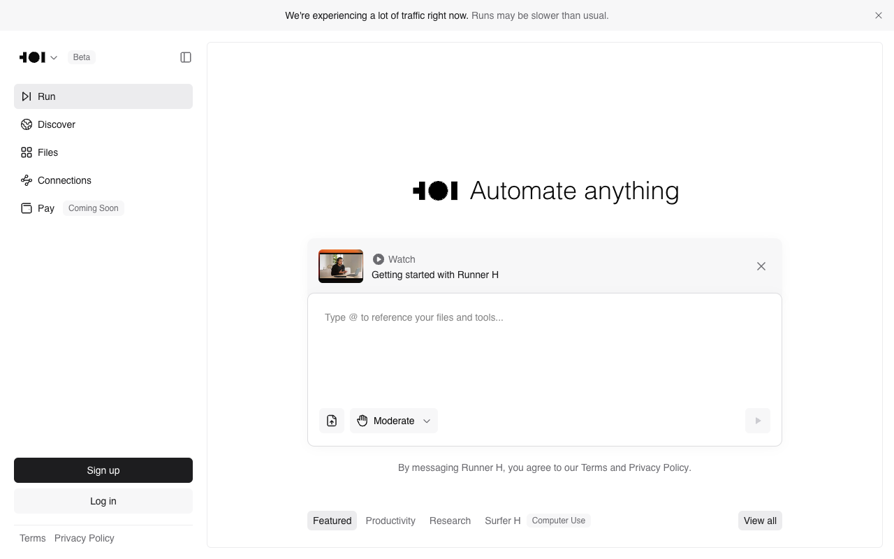The image size is (894, 559).
Task: Click the file upload icon
Action: click(x=332, y=421)
